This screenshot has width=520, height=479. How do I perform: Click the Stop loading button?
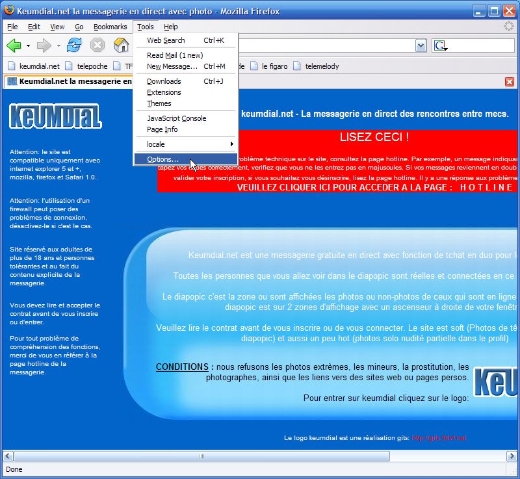click(x=97, y=45)
